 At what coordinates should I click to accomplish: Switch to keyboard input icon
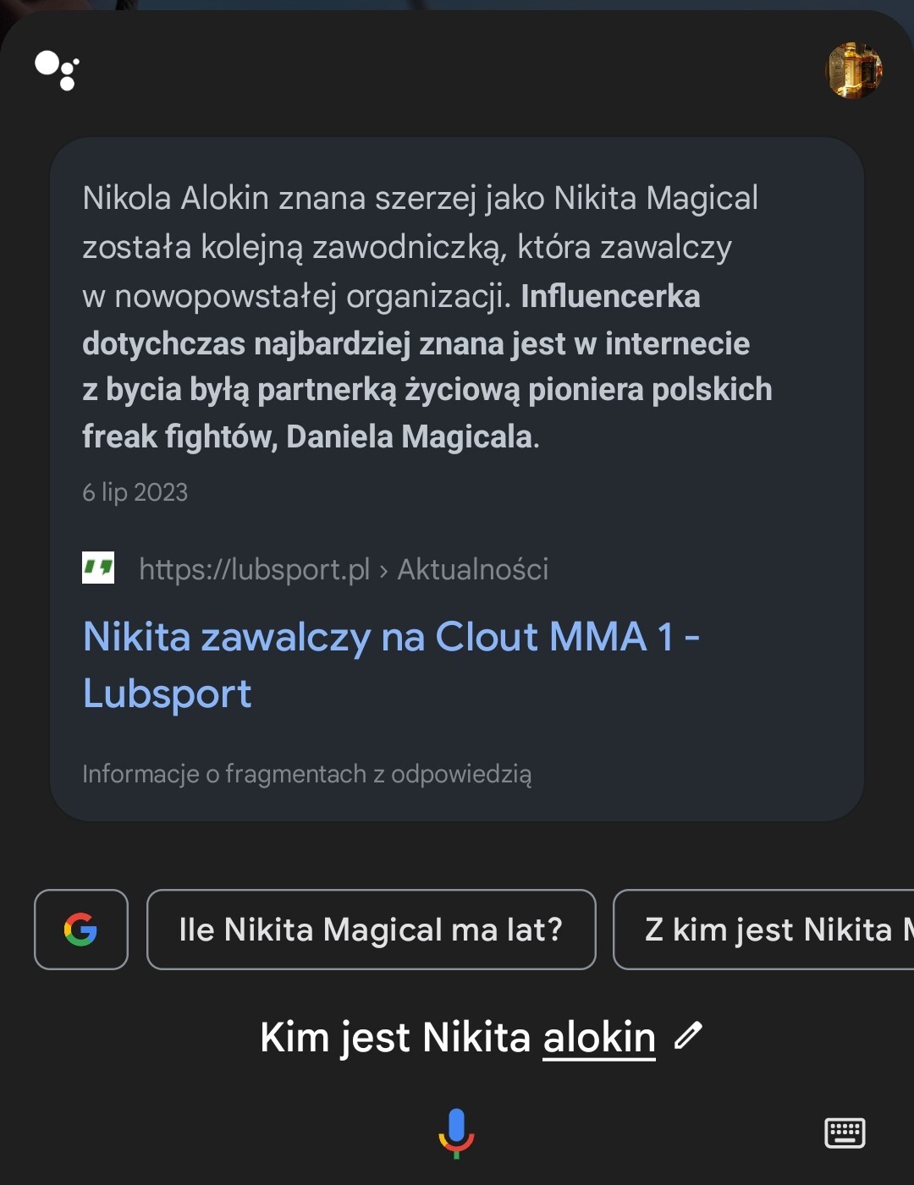(845, 1133)
